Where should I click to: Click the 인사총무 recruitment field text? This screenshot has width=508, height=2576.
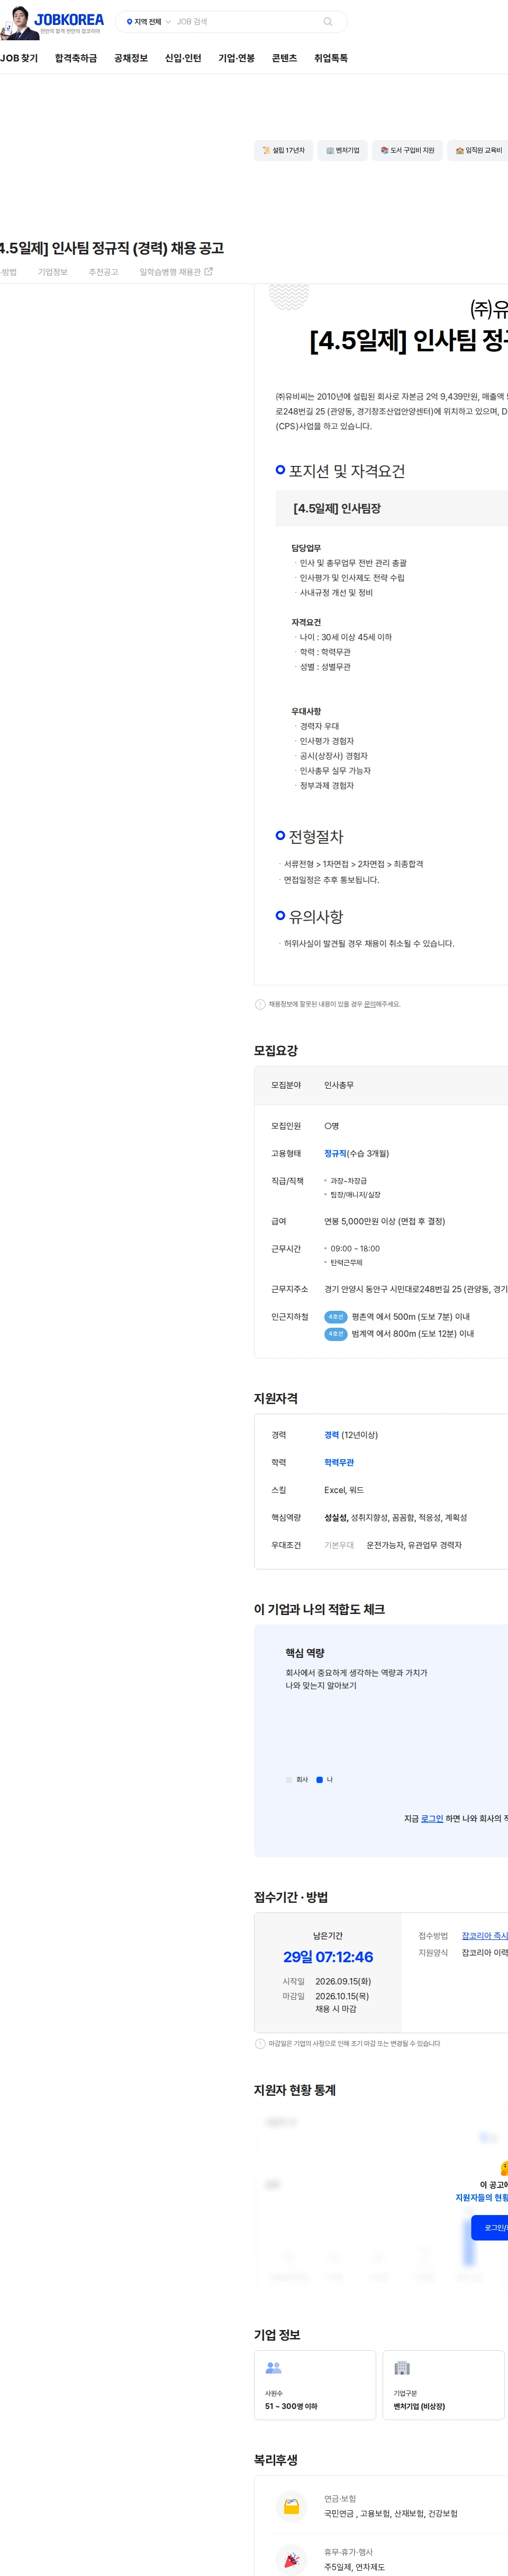pyautogui.click(x=338, y=1085)
